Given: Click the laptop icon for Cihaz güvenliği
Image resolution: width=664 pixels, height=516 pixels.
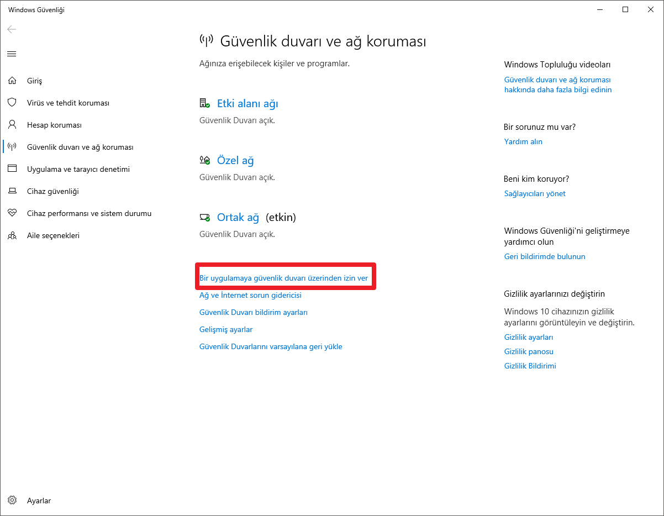Looking at the screenshot, I should [12, 191].
